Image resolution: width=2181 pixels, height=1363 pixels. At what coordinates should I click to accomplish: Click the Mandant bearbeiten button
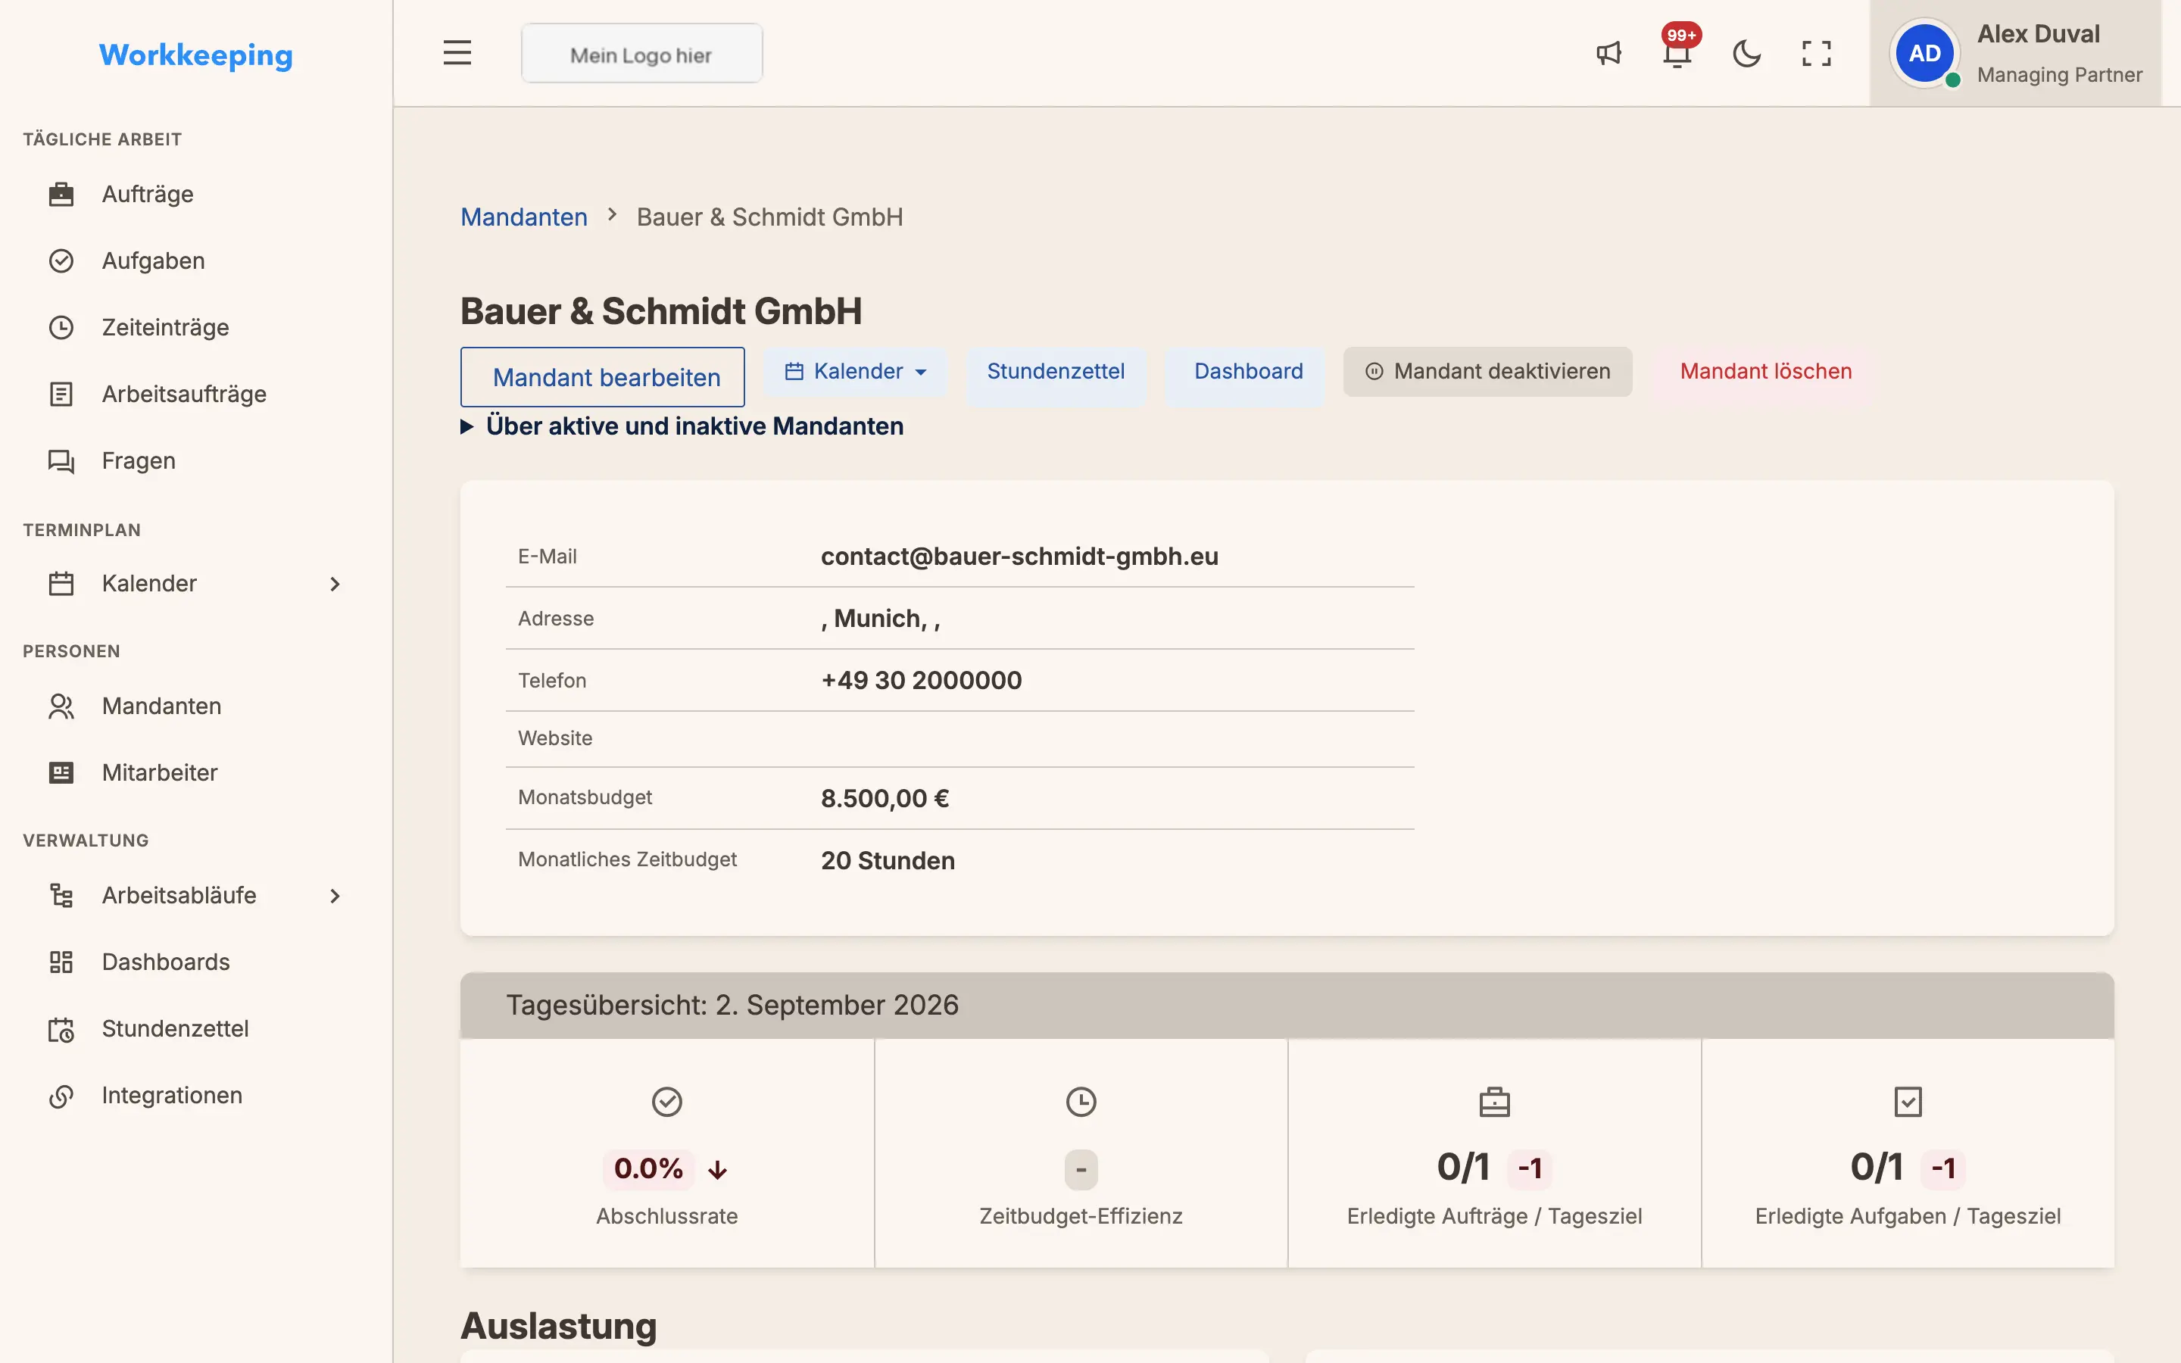pyautogui.click(x=603, y=377)
